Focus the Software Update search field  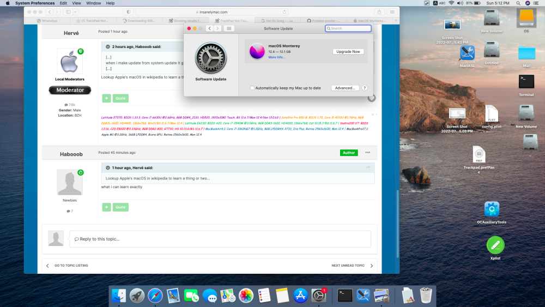pos(348,28)
